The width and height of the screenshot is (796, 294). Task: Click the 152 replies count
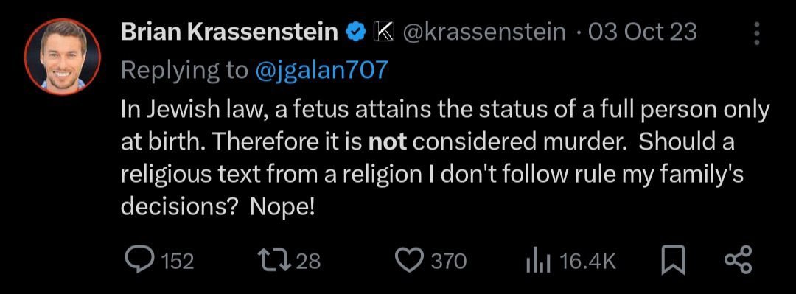click(178, 262)
